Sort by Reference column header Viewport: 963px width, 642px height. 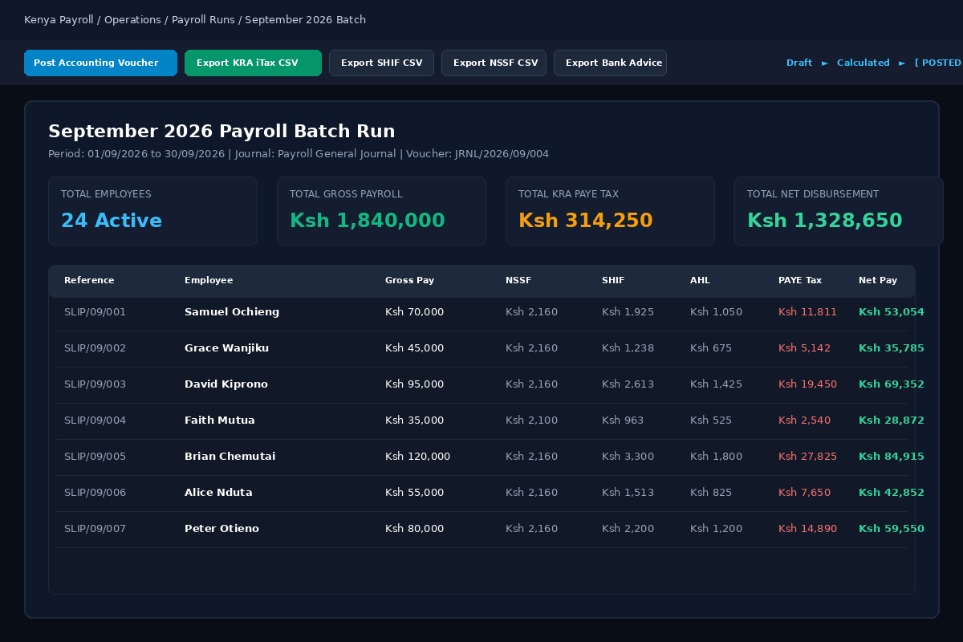click(x=89, y=280)
